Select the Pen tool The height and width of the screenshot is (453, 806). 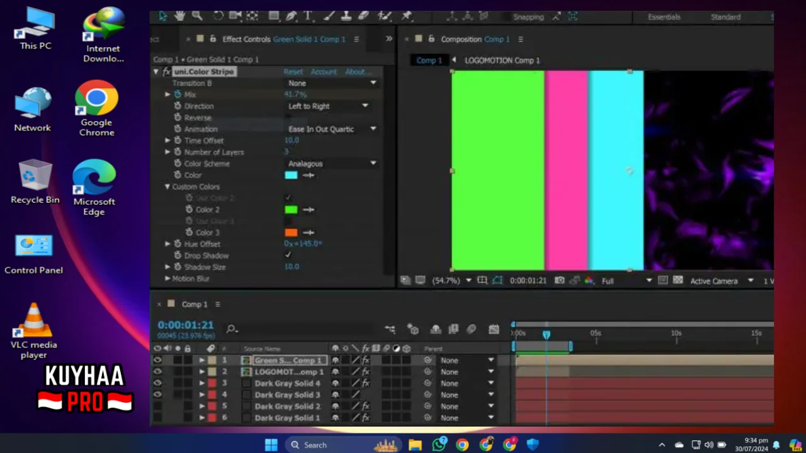click(291, 16)
